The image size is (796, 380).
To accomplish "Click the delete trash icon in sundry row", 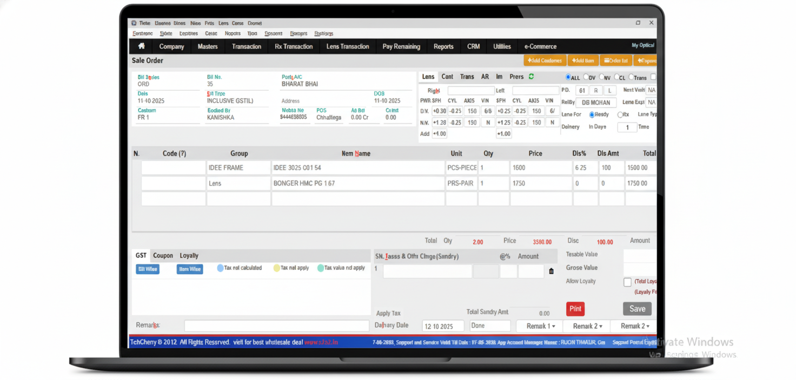I will tap(552, 271).
